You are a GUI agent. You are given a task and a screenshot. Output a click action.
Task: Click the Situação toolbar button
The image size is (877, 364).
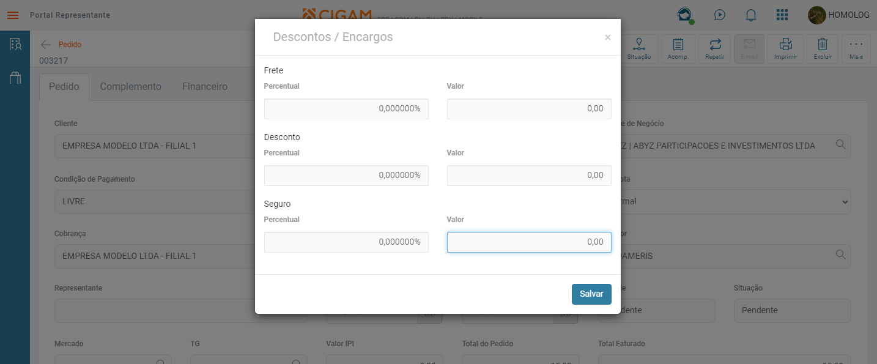(639, 49)
